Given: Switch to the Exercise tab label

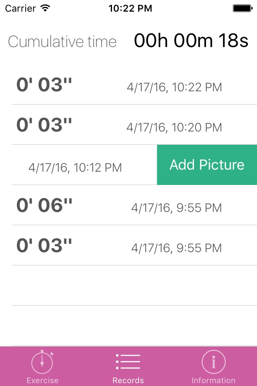Looking at the screenshot, I should coord(43,380).
